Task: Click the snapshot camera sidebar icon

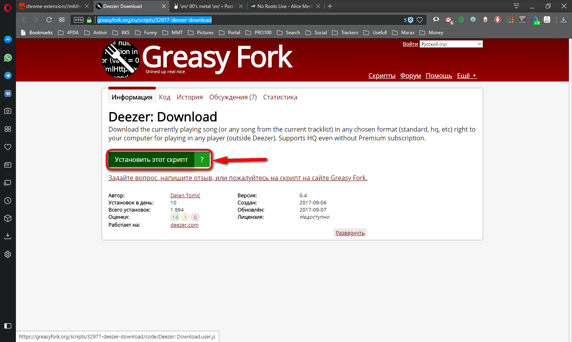Action: 8,111
